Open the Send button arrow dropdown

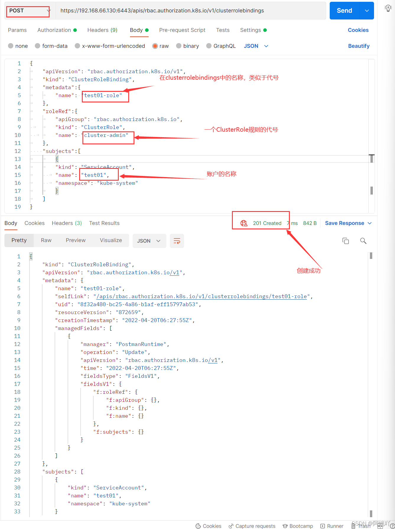[x=367, y=11]
